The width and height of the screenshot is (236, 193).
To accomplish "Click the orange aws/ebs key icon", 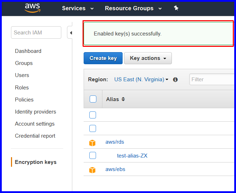I will [x=92, y=170].
